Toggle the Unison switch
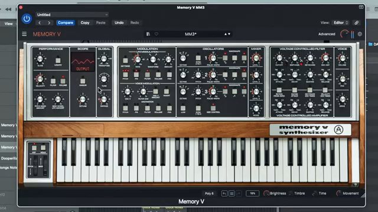378x212 pixels. click(83, 81)
